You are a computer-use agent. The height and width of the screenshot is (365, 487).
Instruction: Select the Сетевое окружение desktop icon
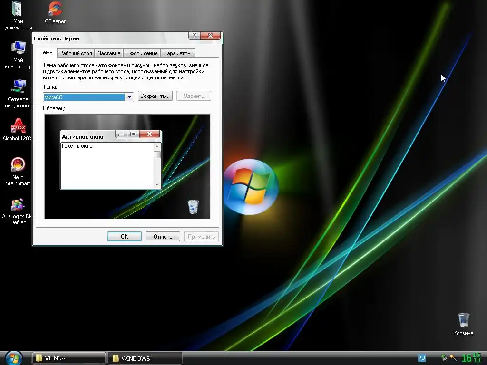coord(18,94)
